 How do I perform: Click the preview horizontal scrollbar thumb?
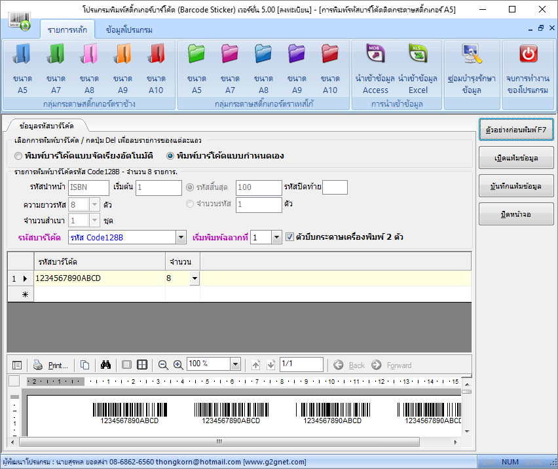(x=219, y=442)
